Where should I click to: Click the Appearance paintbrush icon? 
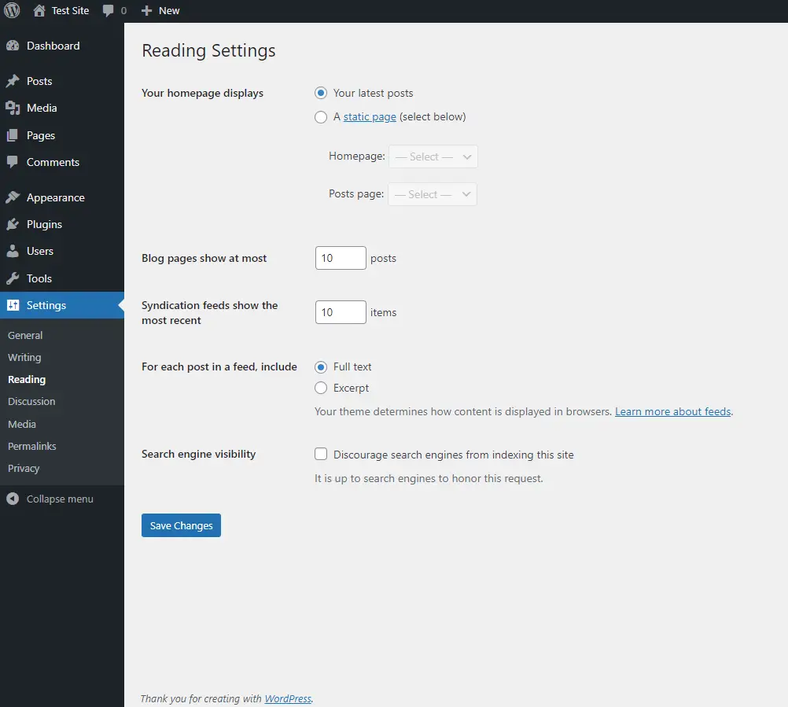point(13,197)
